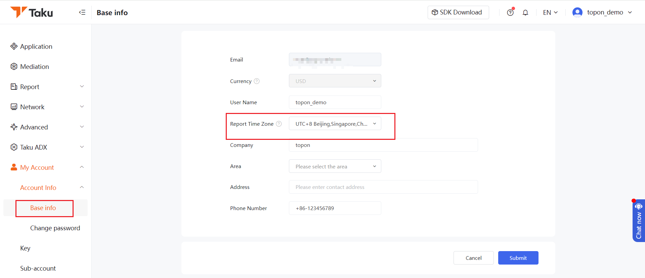Screen dimensions: 645x278
Task: Open the topon_demo account dropdown arrow
Action: coord(630,12)
